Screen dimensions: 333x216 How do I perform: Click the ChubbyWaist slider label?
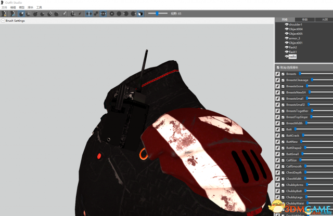pyautogui.click(x=295, y=204)
